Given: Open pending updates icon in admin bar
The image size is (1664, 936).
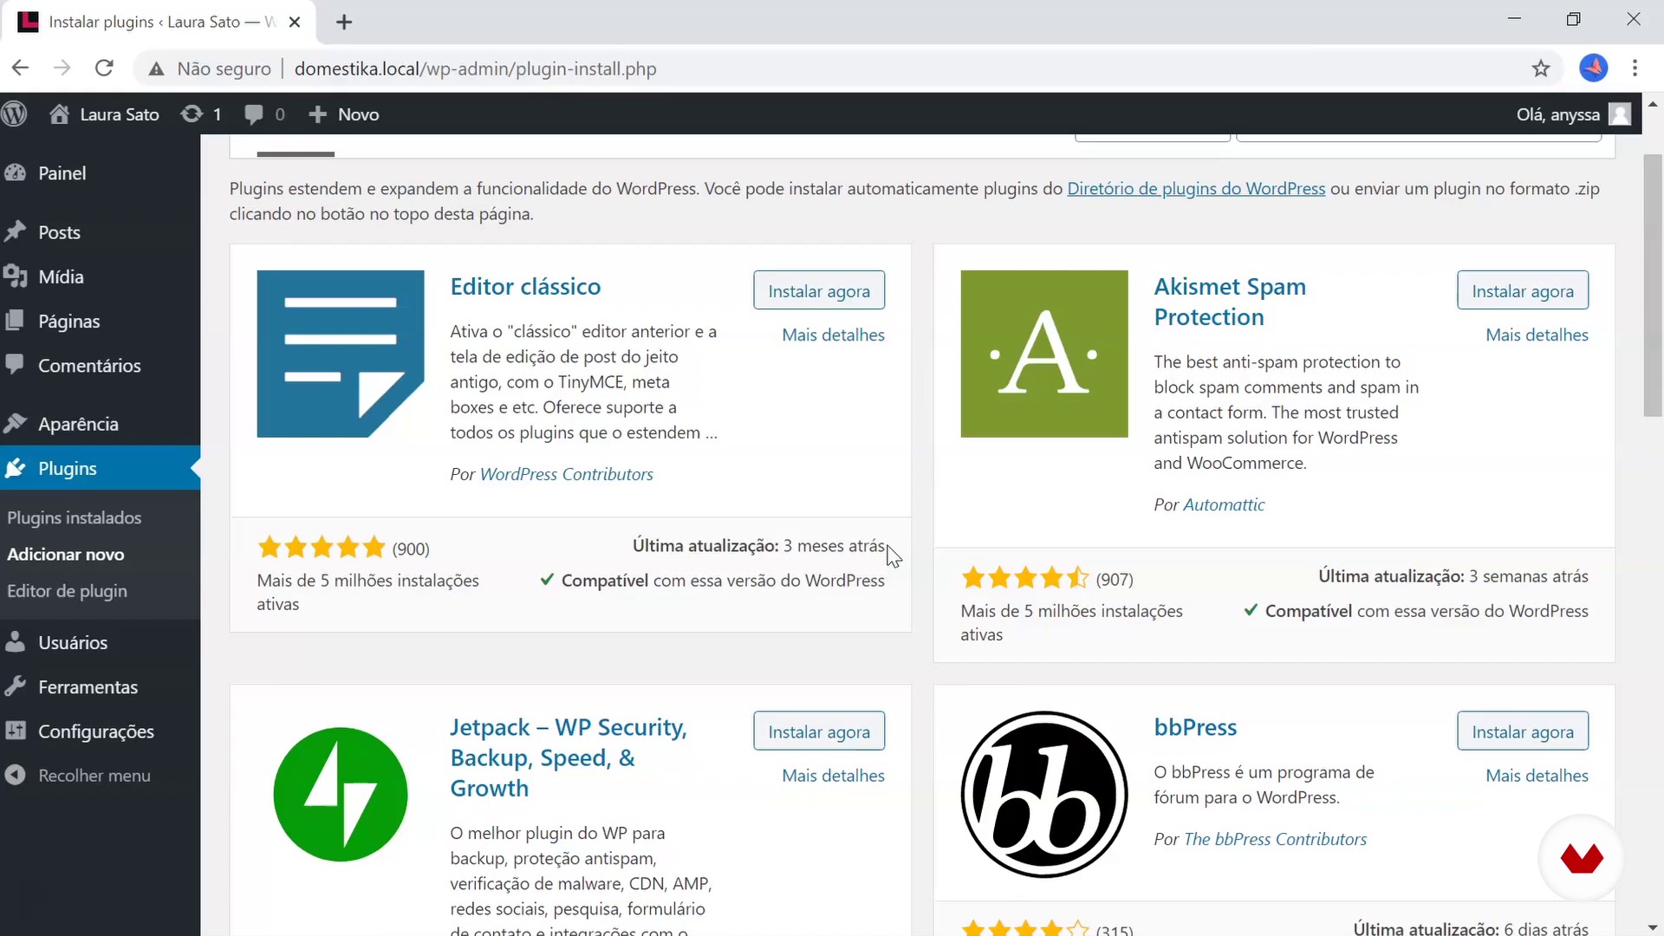Looking at the screenshot, I should (192, 114).
